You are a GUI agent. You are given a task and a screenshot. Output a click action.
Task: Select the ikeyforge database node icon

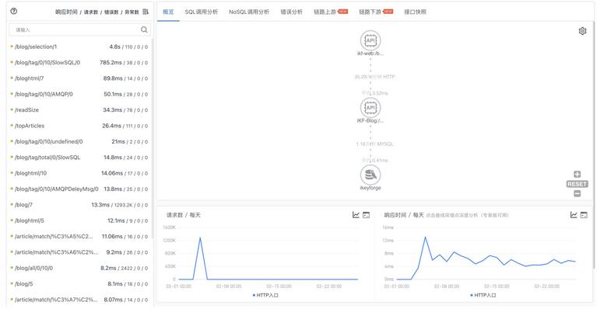pos(370,175)
